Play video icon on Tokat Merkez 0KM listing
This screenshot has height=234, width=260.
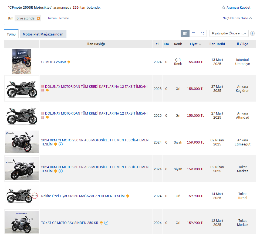click(x=61, y=171)
